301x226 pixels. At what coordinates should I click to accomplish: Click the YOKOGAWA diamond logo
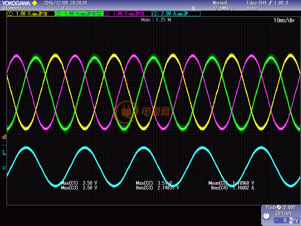click(35, 3)
